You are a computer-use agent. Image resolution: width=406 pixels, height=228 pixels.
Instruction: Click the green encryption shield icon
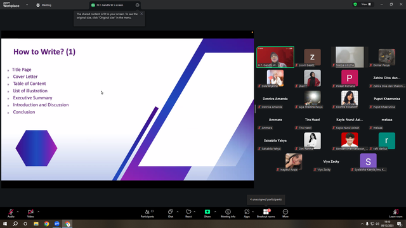[x=355, y=4]
